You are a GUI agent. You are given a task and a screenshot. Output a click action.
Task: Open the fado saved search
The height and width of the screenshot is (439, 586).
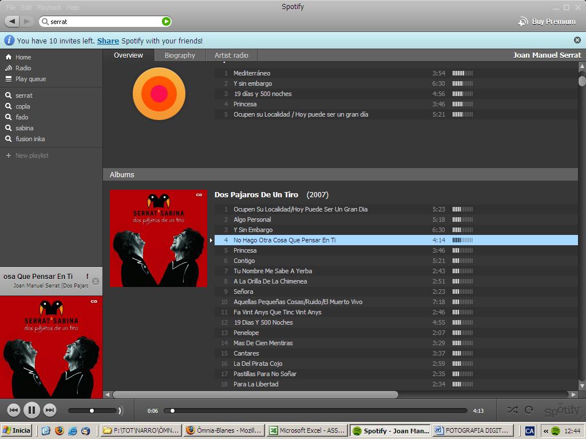pos(22,117)
